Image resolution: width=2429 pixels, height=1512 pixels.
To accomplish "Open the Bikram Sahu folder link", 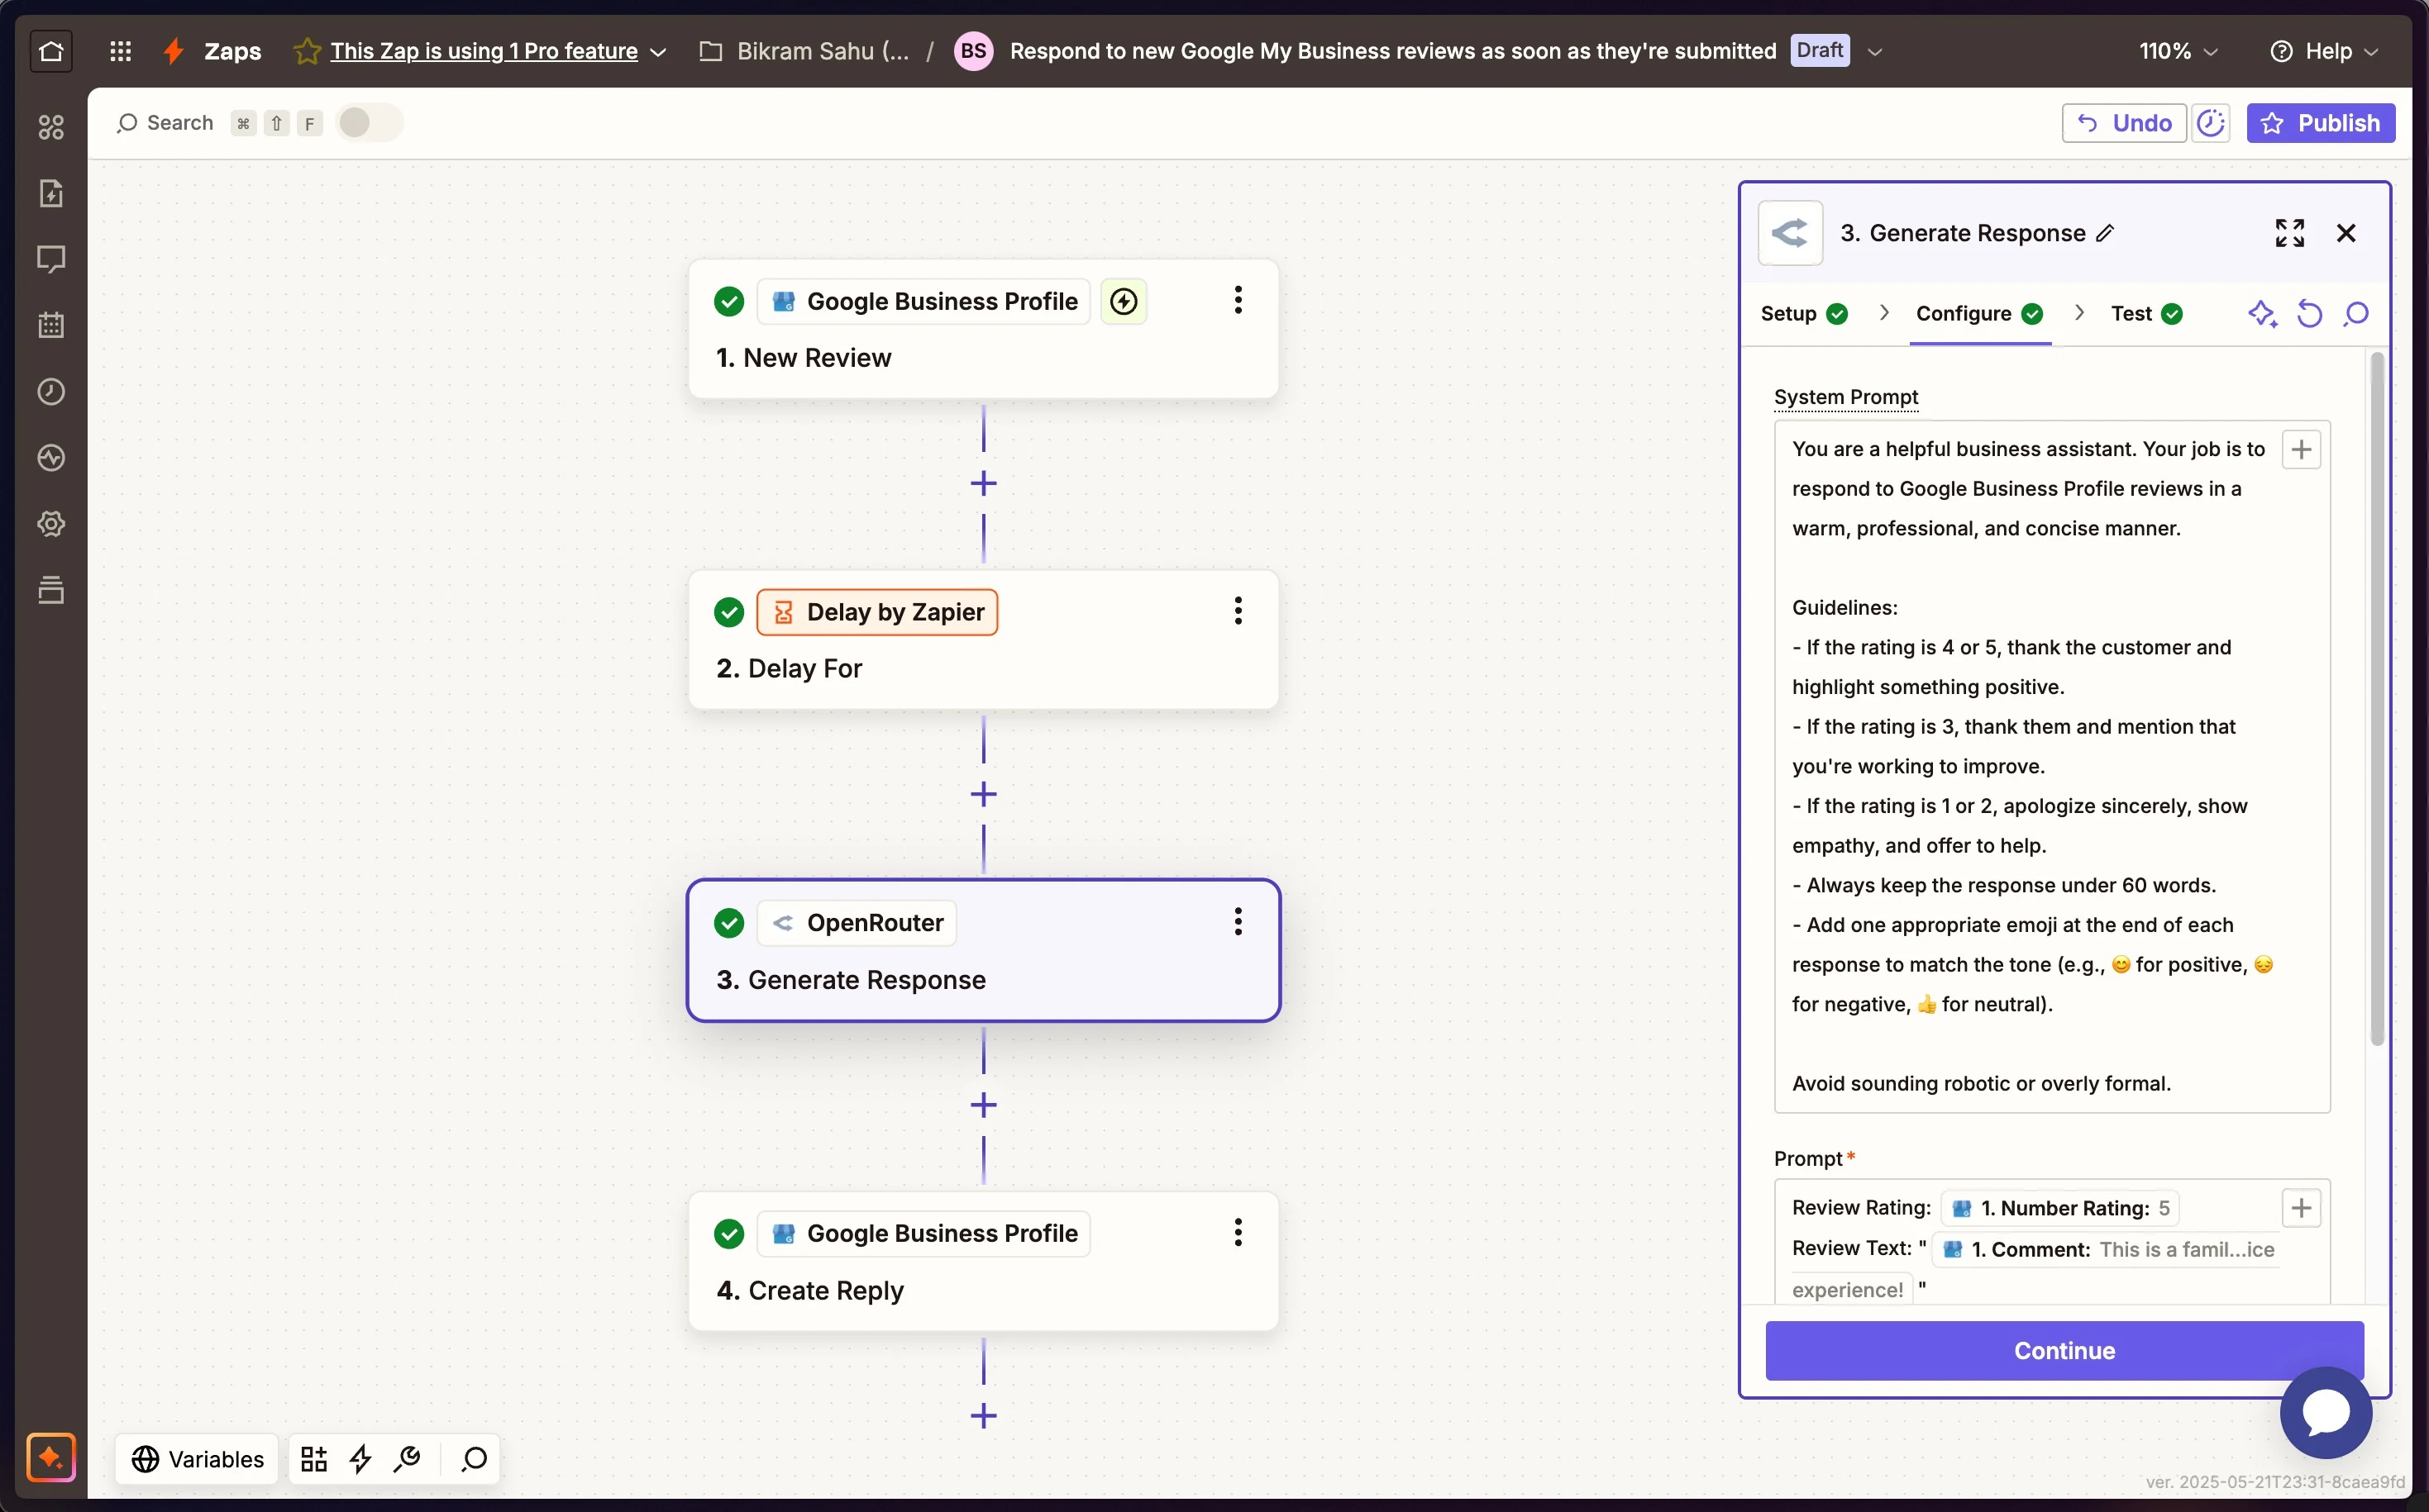I will tap(805, 51).
